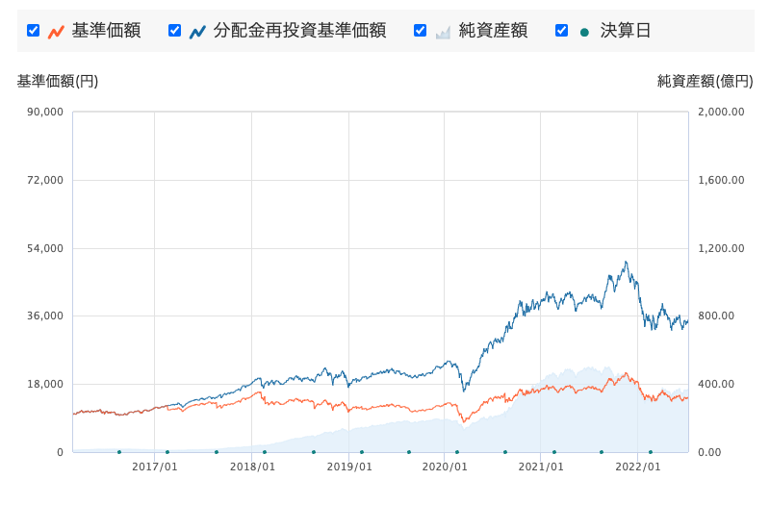Select the first settlement date dot on timeline
The height and width of the screenshot is (505, 770).
point(119,451)
